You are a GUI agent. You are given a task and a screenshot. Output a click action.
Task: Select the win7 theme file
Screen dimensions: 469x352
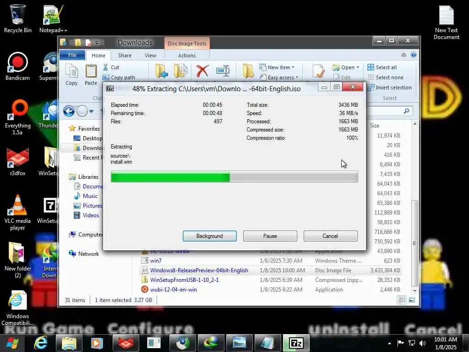click(x=271, y=261)
